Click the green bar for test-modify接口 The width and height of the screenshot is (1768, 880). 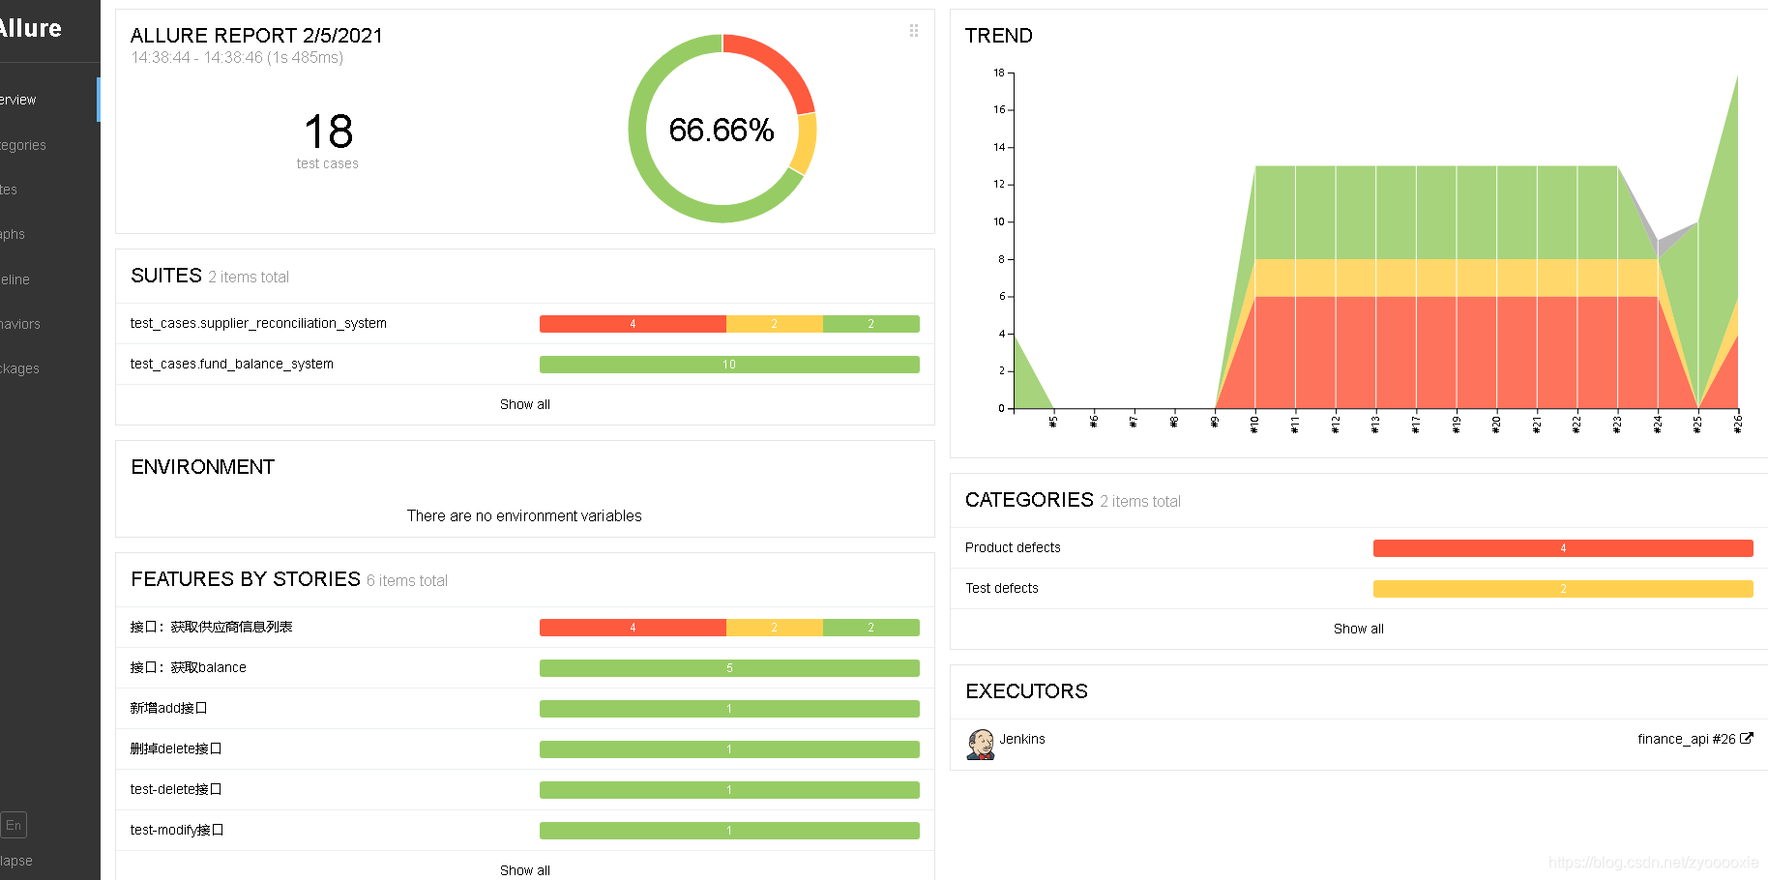pos(729,831)
